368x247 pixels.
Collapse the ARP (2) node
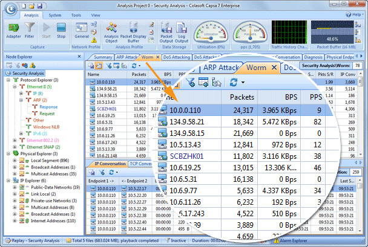click(21, 100)
